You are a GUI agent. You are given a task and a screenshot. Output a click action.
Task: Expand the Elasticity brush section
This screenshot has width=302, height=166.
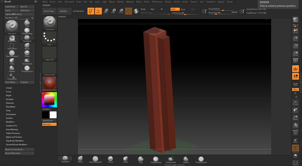(10, 103)
